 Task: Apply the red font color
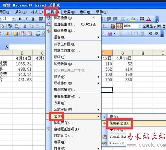click(x=148, y=19)
